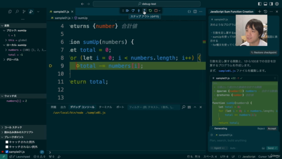Viewport: 282px width, 159px height.
Task: Stop the debug session
Action: (x=156, y=11)
